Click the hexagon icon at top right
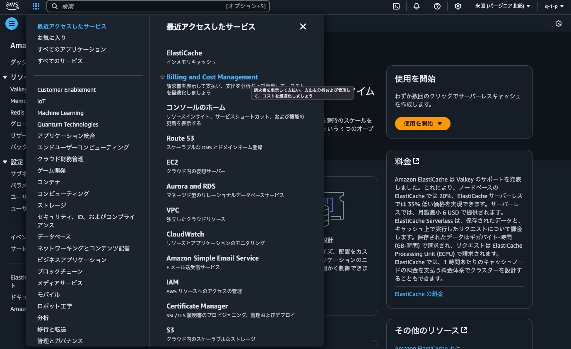571x349 pixels. (x=559, y=24)
